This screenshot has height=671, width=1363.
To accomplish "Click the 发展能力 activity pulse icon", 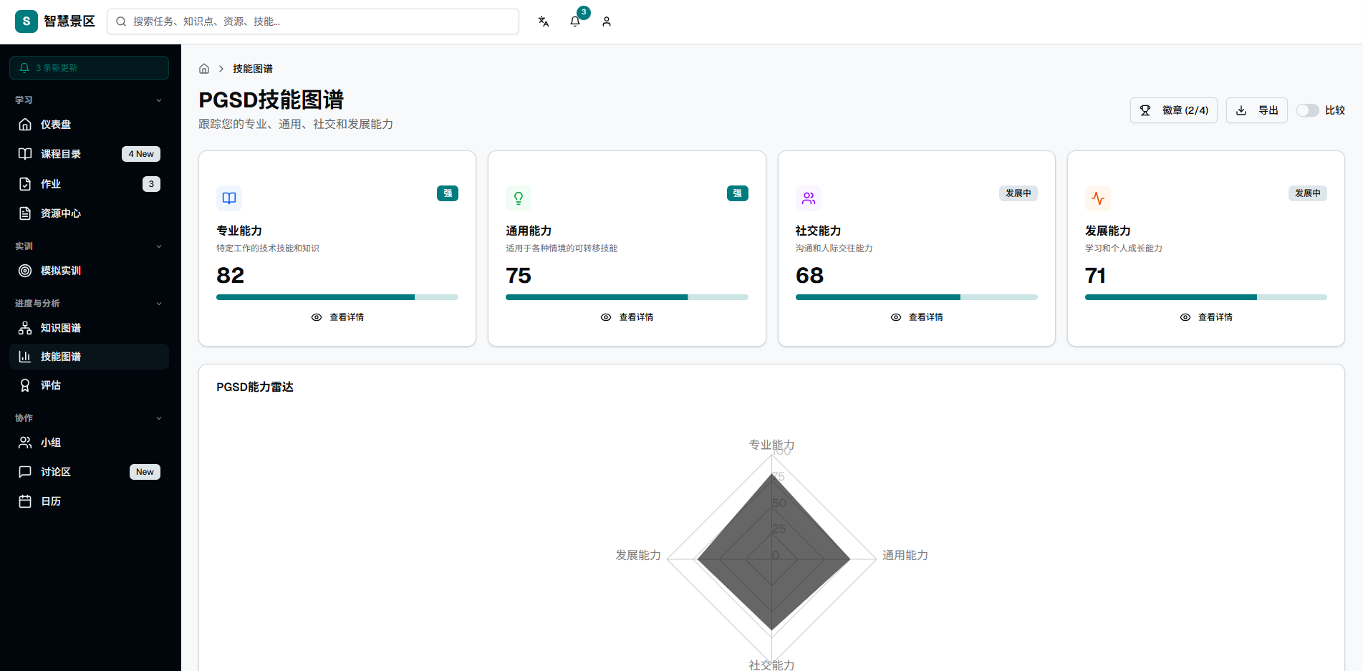I will click(1098, 198).
